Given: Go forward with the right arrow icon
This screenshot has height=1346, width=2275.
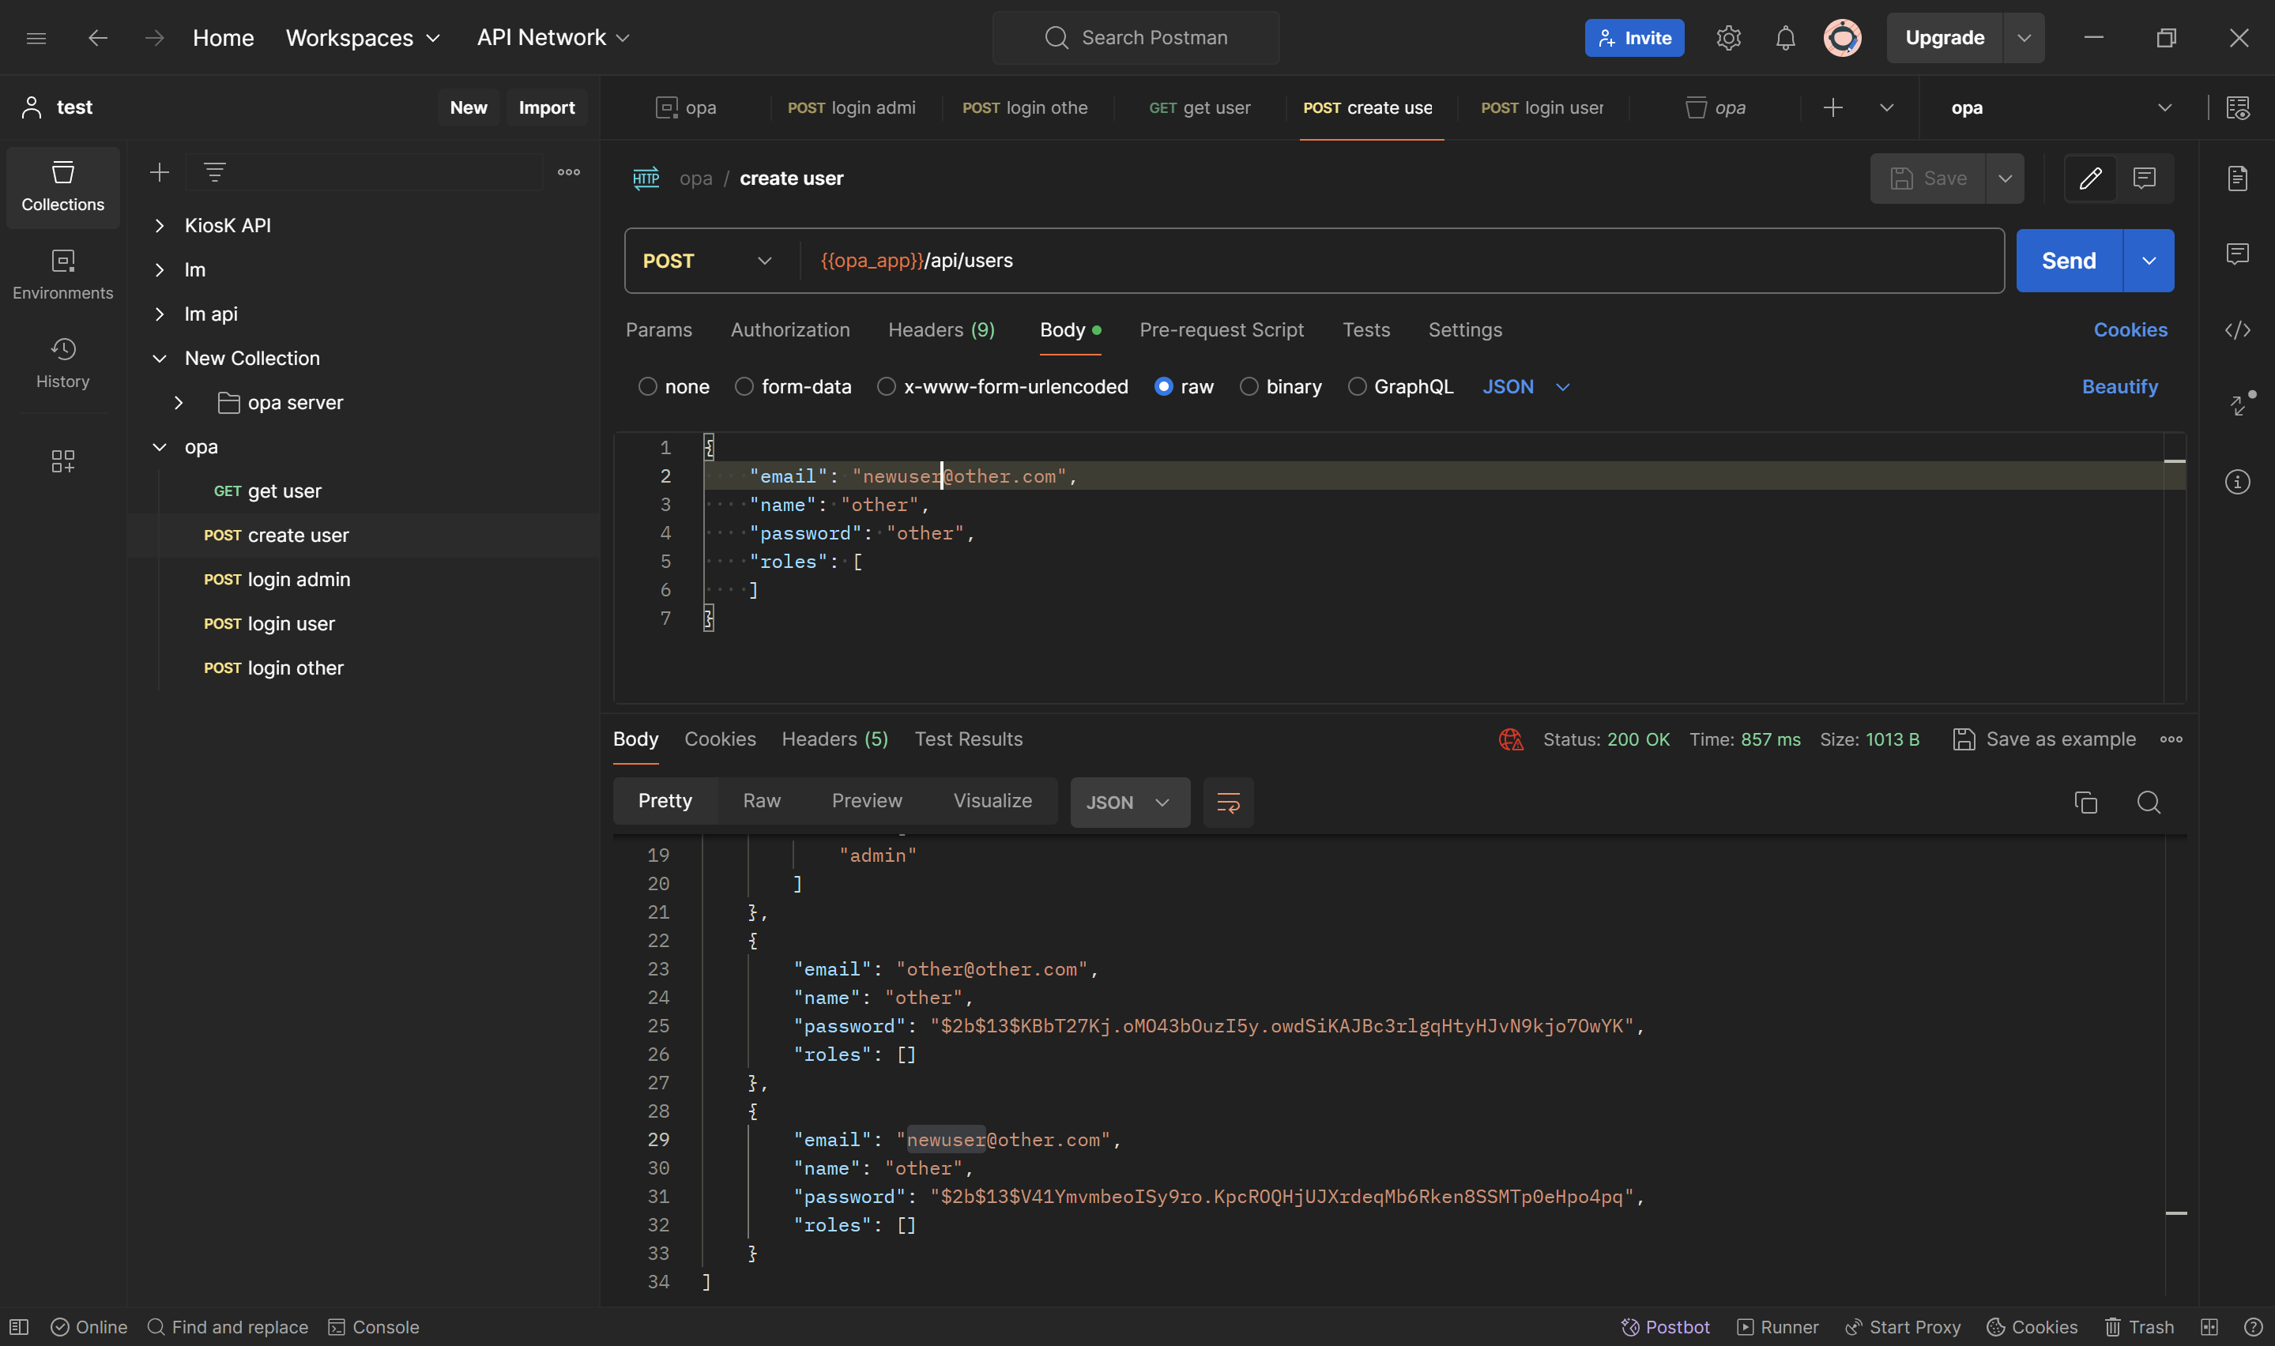Looking at the screenshot, I should (155, 38).
